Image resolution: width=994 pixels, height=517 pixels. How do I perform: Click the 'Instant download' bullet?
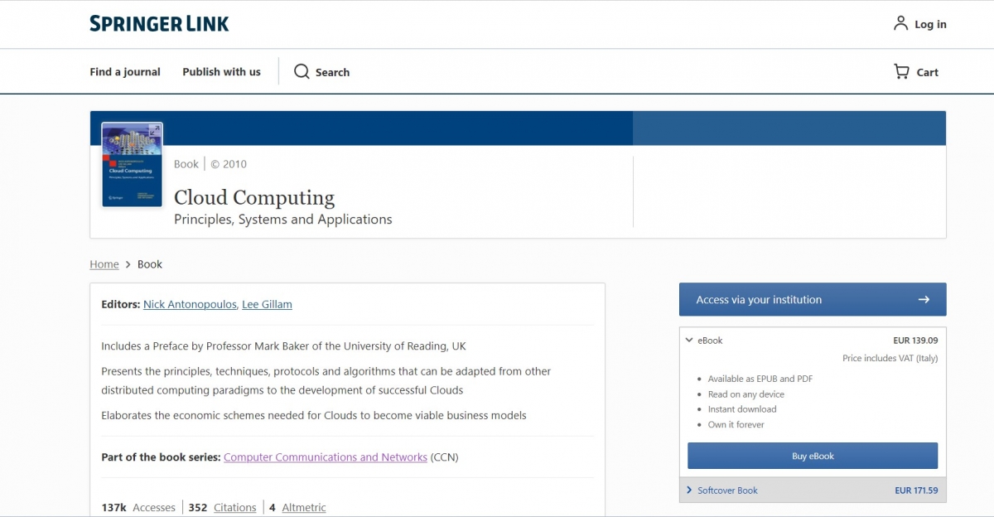(x=742, y=409)
